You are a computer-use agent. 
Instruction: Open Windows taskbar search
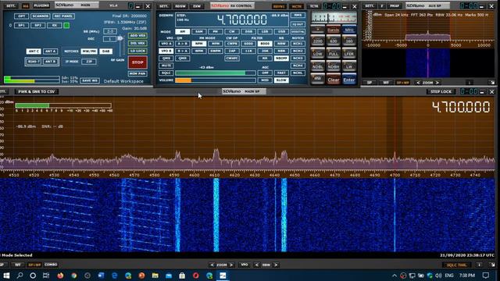[x=20, y=276]
